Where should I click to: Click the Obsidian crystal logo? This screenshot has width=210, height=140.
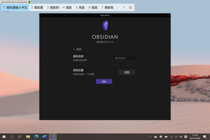[105, 26]
